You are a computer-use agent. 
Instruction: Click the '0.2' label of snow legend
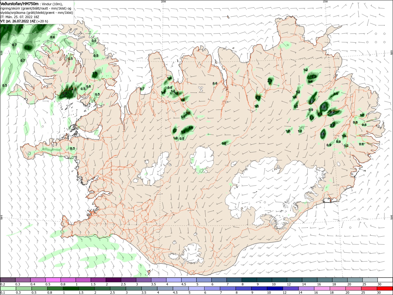(3, 284)
